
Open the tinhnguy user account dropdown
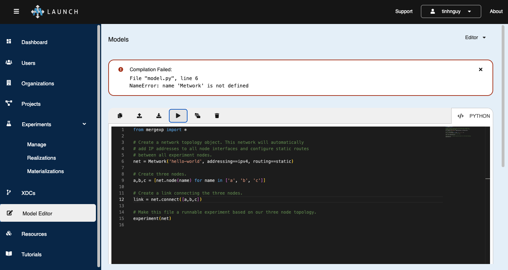click(x=451, y=11)
